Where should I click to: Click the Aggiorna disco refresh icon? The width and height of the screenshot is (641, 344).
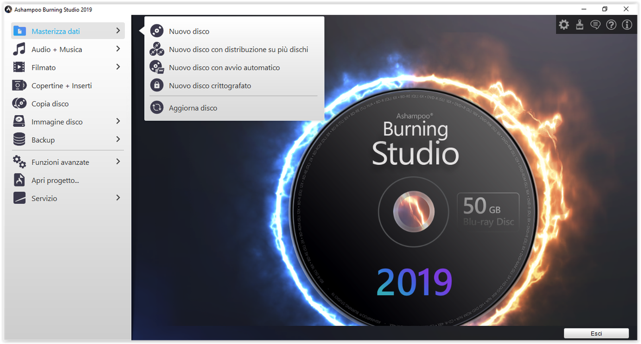(157, 108)
